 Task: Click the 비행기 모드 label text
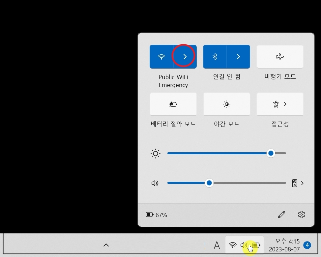tap(280, 76)
